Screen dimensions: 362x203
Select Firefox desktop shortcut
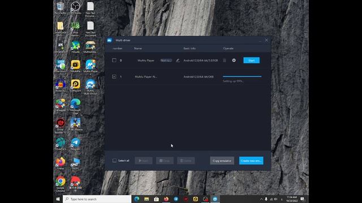click(61, 163)
